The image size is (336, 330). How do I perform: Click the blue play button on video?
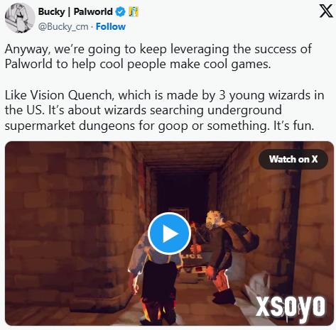pos(169,233)
